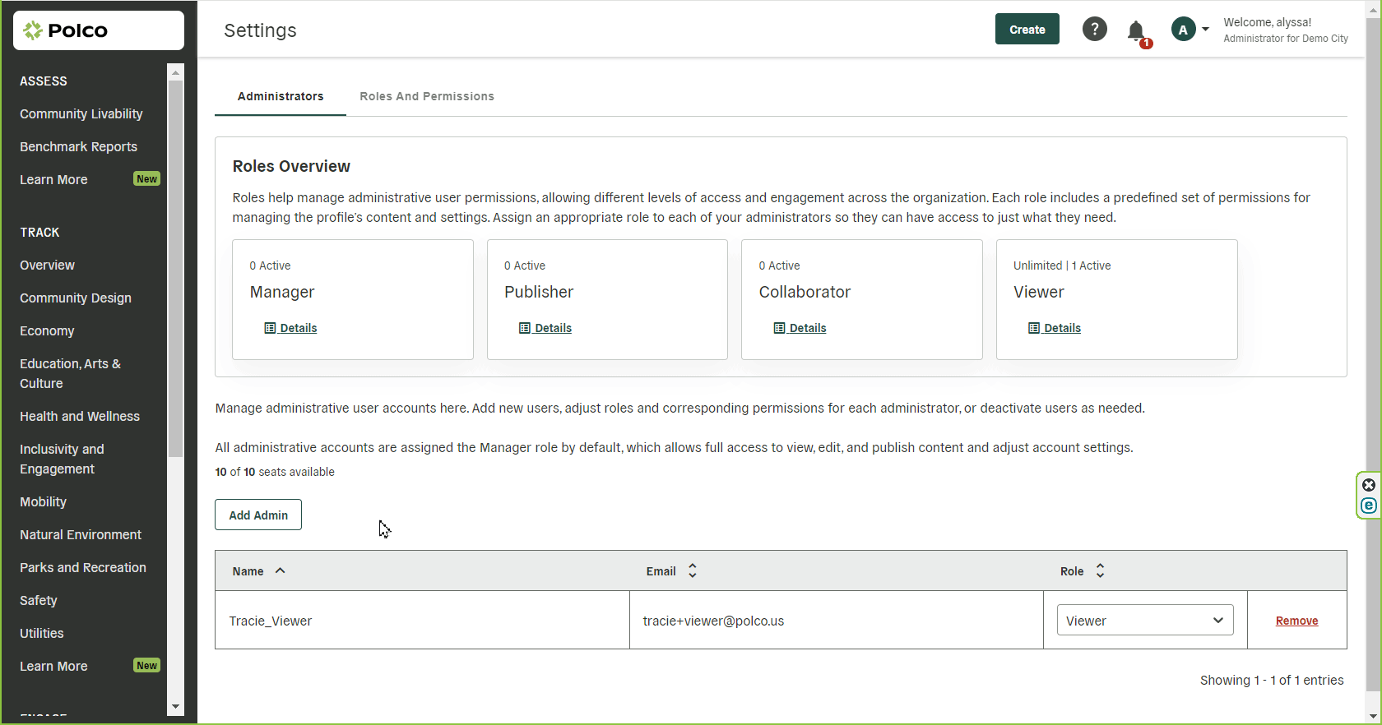Click Learn More under ASSESS
The image size is (1382, 725).
tap(53, 179)
